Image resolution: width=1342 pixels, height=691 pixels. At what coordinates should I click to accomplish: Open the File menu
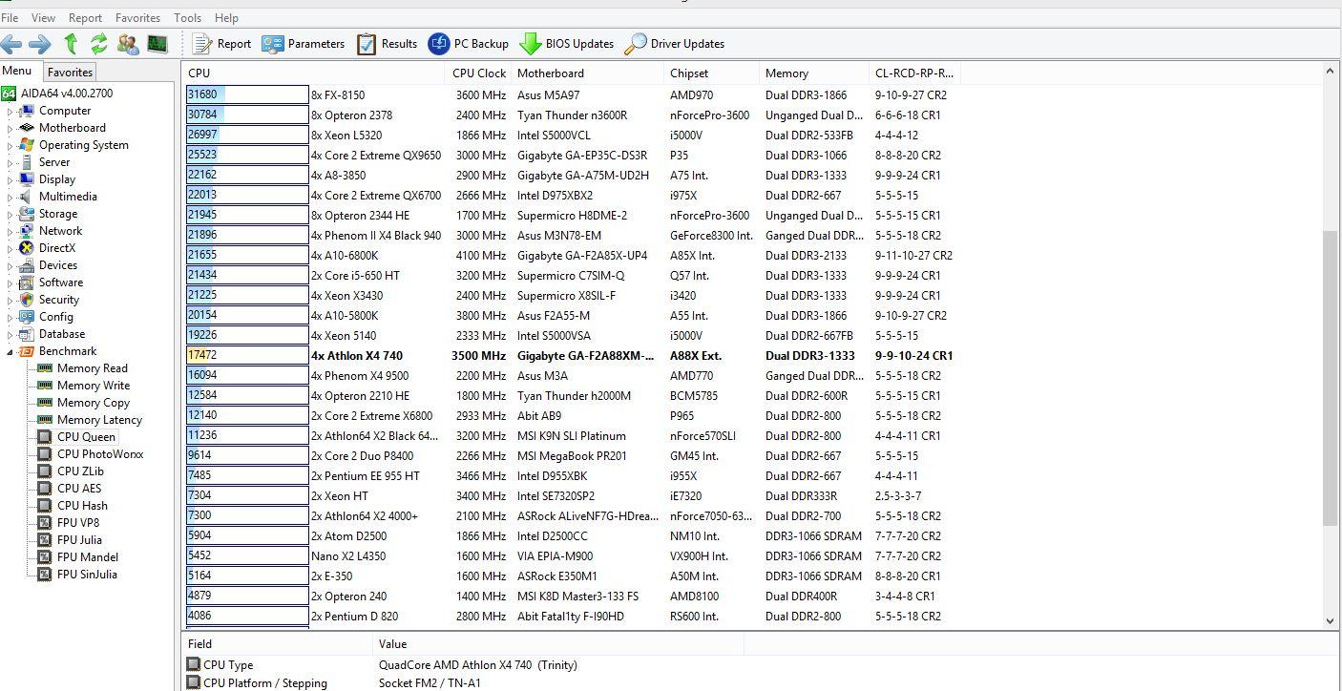[x=10, y=18]
